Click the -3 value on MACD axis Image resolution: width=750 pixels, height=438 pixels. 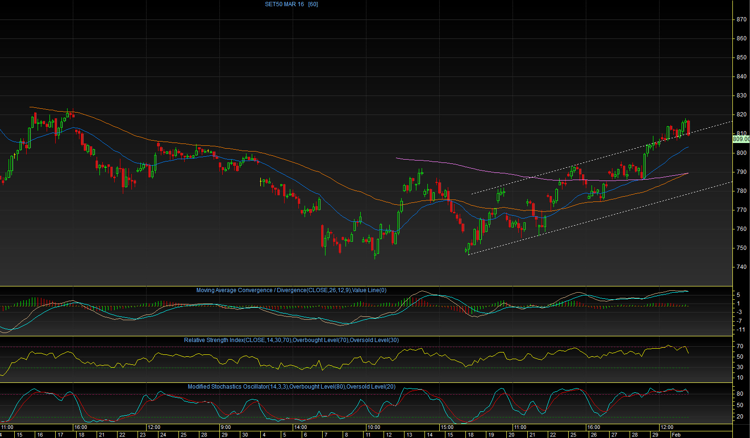point(740,312)
